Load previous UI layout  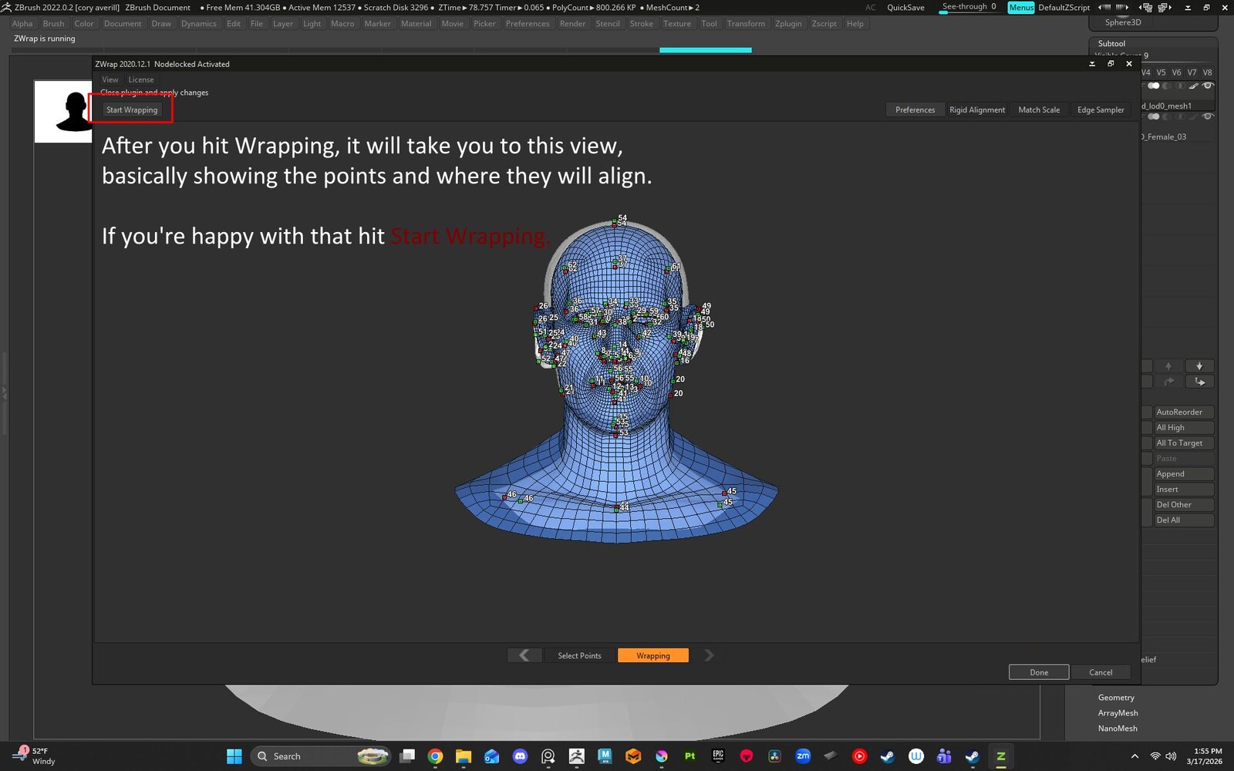click(1147, 8)
